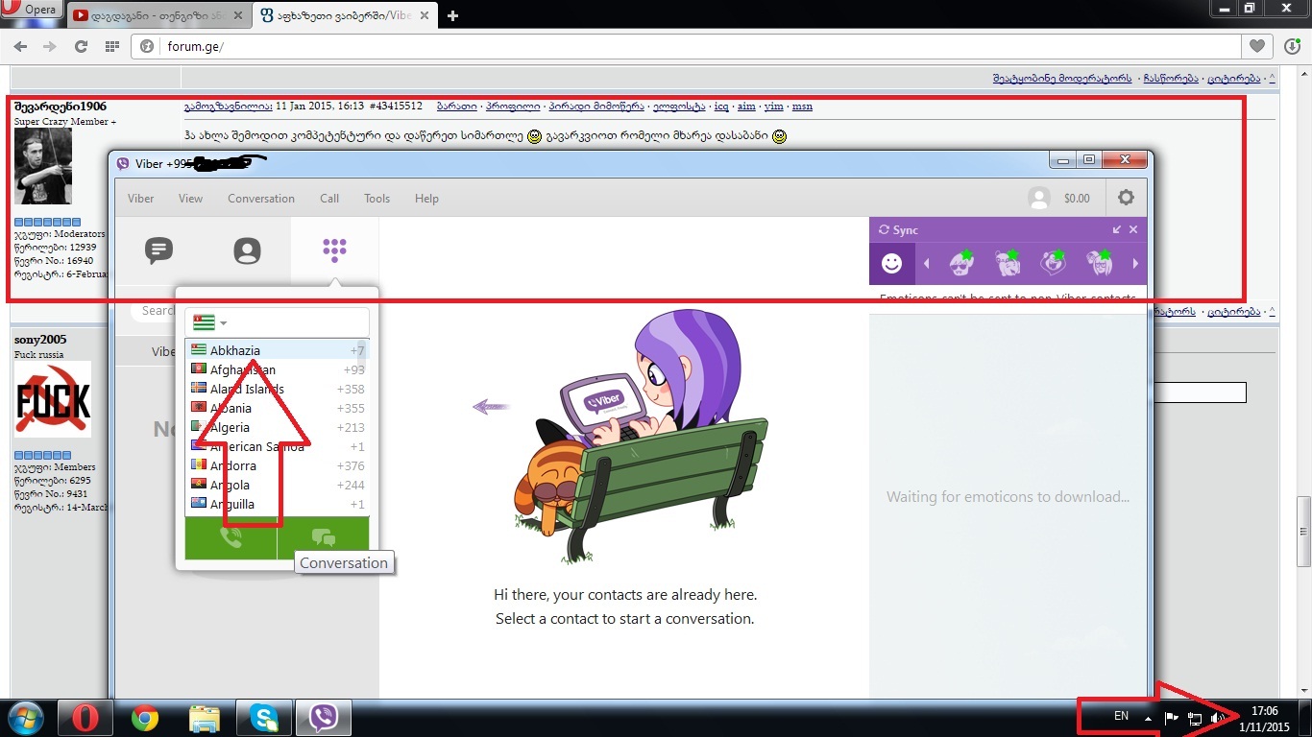Reload the forum.ge page
This screenshot has height=737, width=1312.
pos(81,46)
